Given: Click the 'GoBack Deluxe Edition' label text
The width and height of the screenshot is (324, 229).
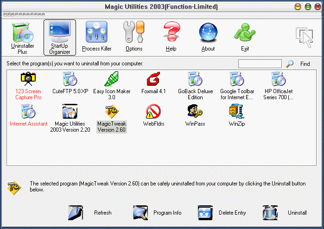Looking at the screenshot, I should click(x=195, y=94).
